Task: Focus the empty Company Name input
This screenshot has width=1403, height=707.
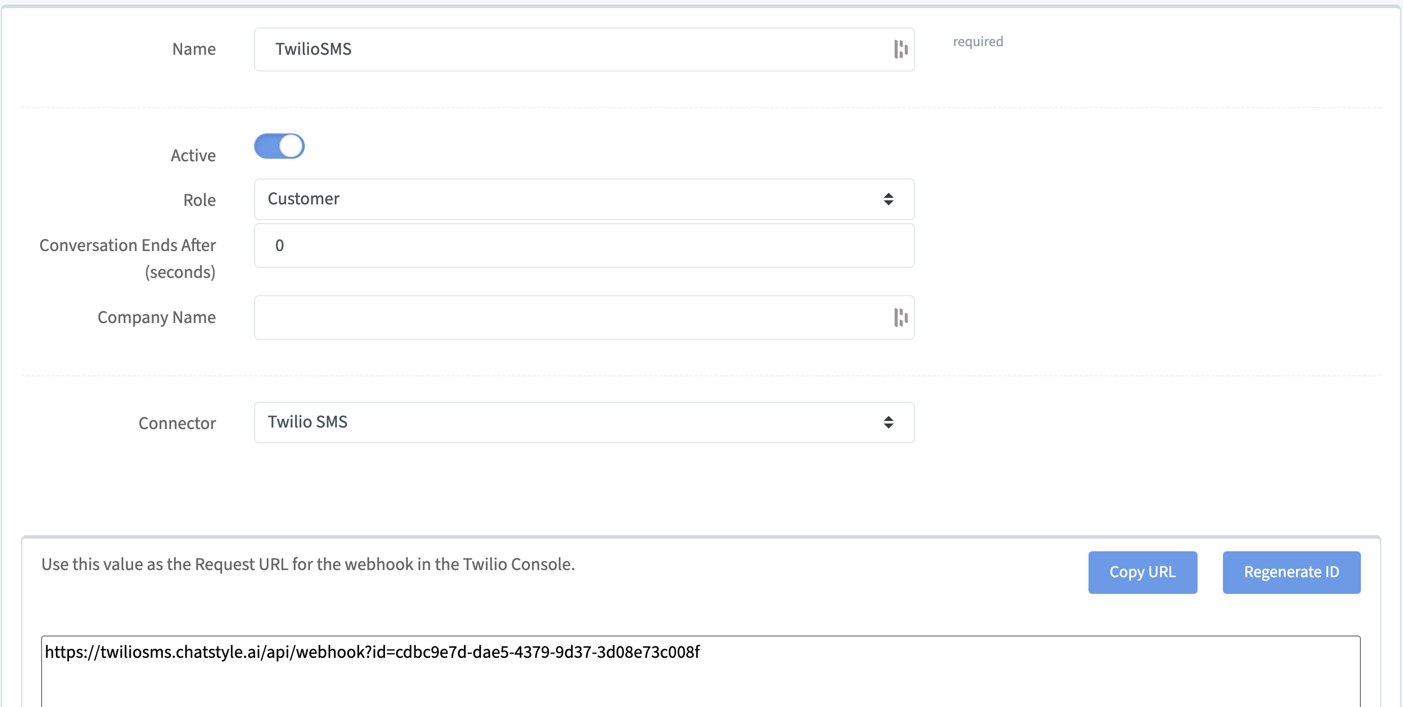Action: coord(584,317)
